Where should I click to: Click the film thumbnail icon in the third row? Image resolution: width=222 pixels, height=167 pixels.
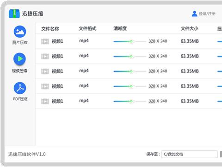pyautogui.click(x=45, y=71)
